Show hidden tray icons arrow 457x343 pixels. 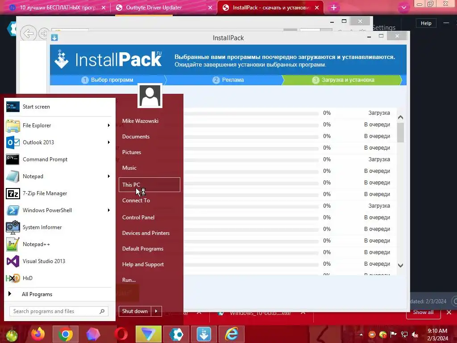pyautogui.click(x=361, y=335)
